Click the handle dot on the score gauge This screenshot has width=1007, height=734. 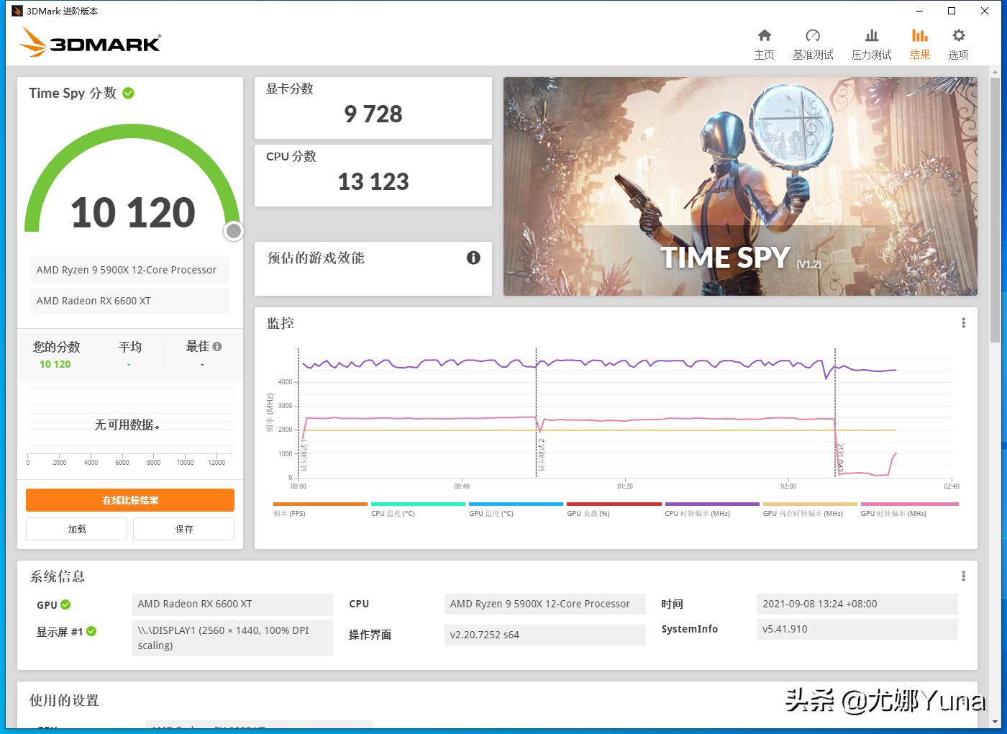(x=233, y=231)
